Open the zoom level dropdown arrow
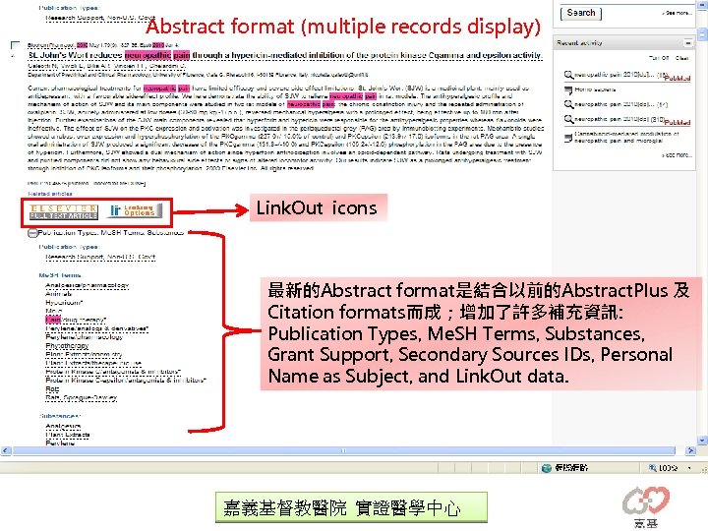The image size is (708, 531). pos(689,468)
